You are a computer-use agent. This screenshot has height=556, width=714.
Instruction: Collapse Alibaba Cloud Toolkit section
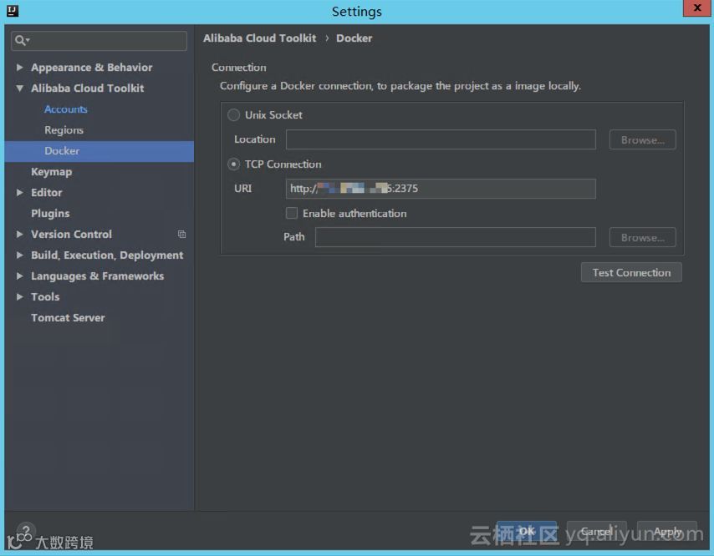point(19,88)
